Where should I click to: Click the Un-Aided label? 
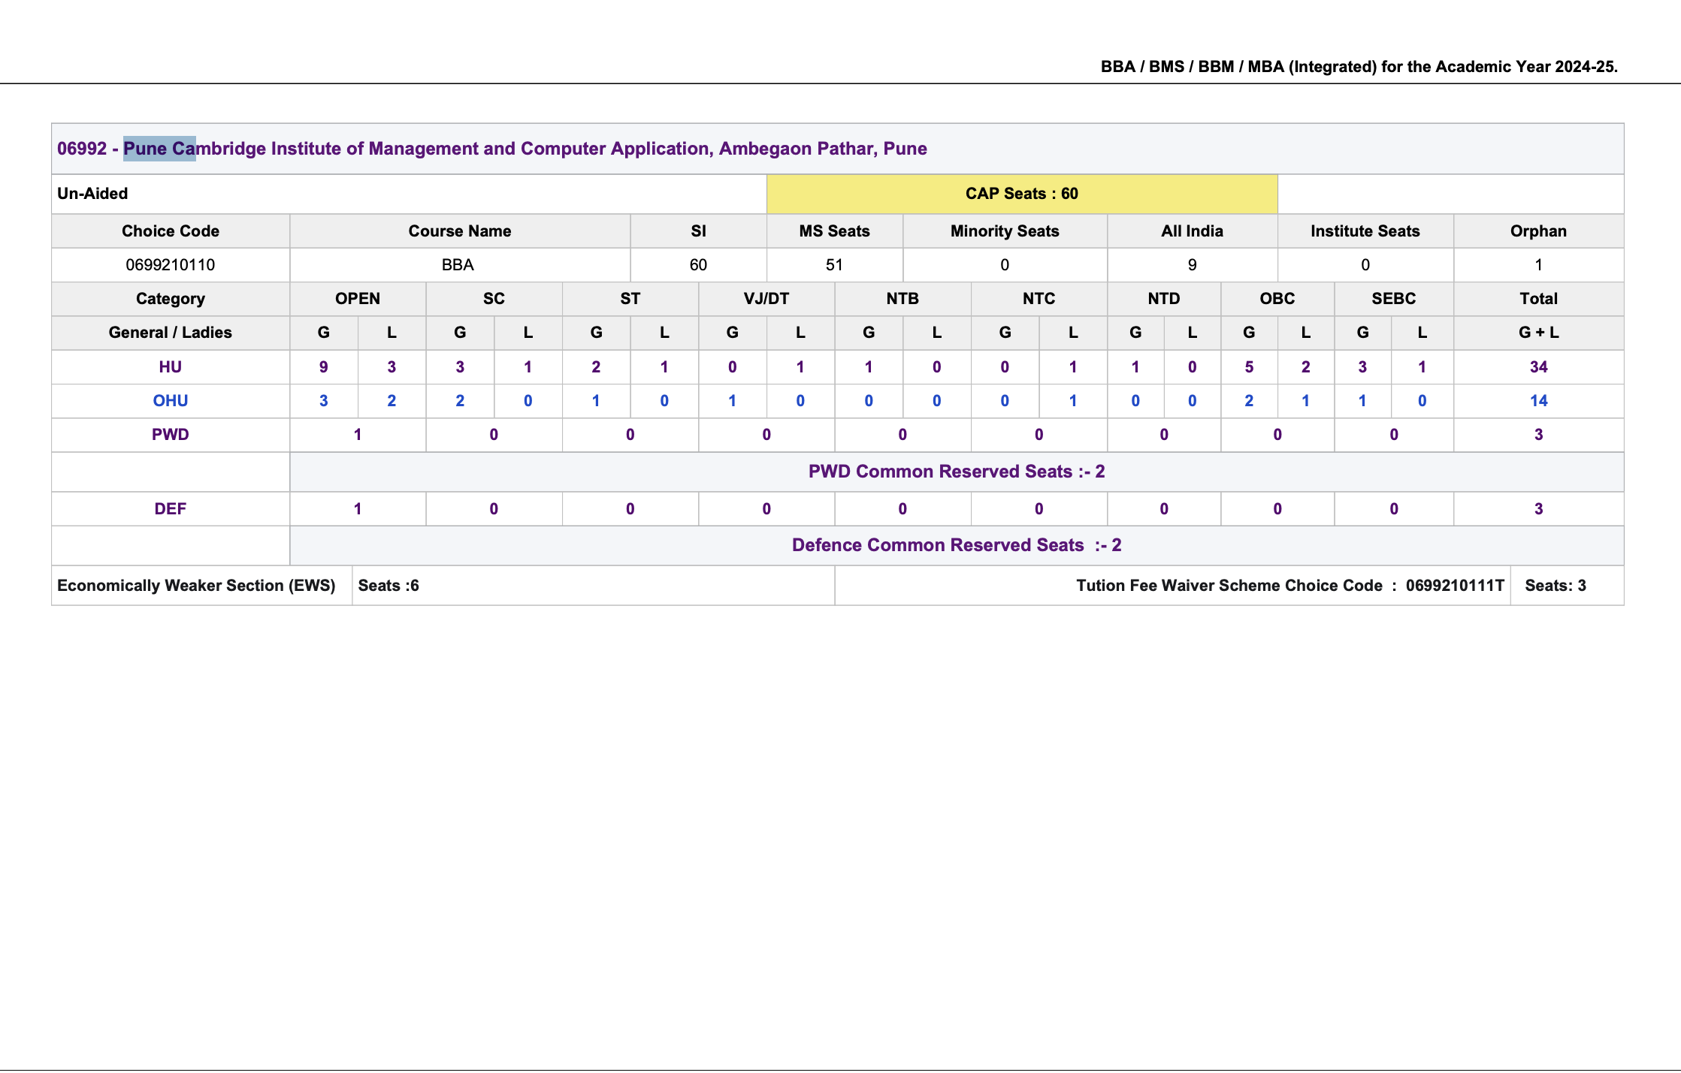[92, 194]
